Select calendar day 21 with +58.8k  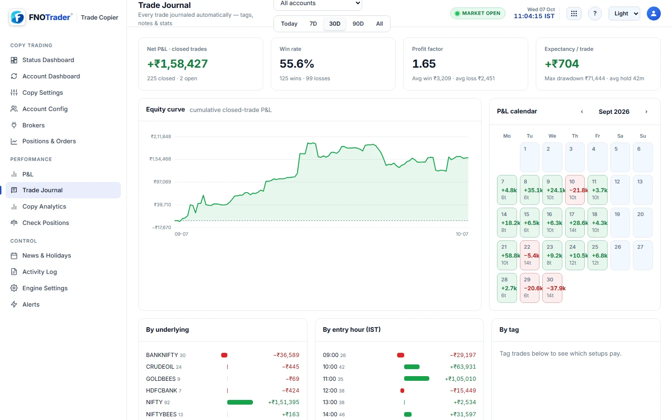coord(507,255)
